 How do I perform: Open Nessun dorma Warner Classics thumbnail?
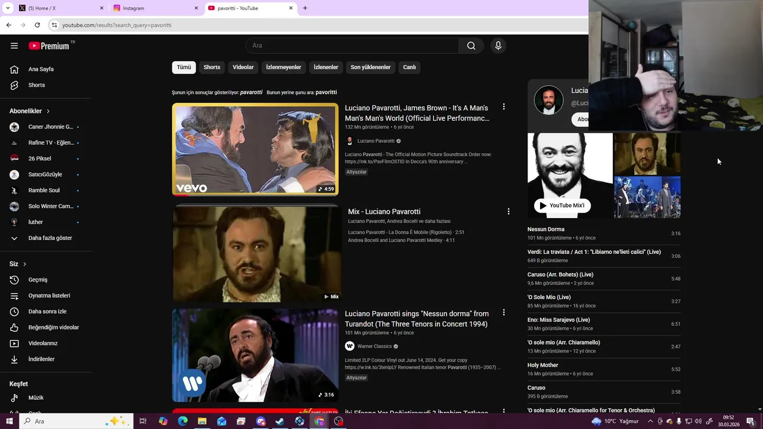click(255, 355)
